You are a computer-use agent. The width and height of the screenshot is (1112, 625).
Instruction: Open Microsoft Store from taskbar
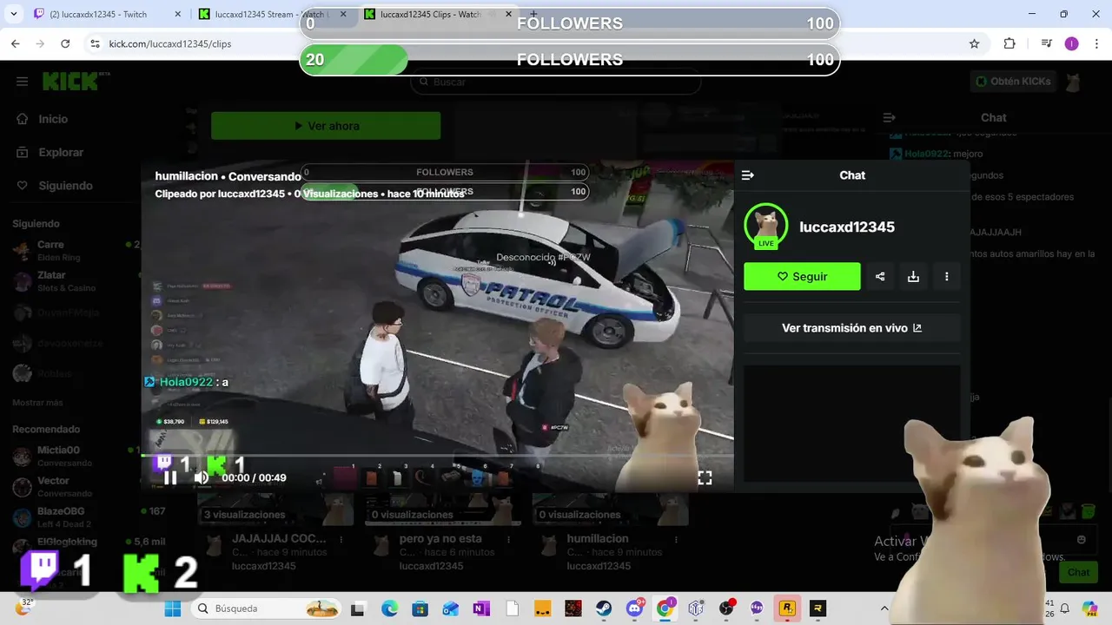(x=420, y=609)
